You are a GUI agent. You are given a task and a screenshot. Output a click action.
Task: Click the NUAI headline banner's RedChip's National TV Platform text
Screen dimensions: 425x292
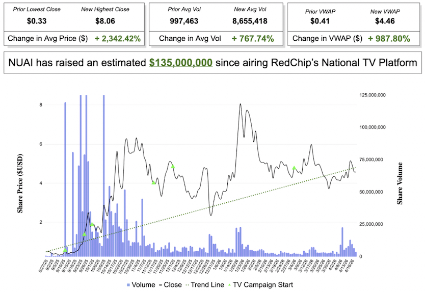(344, 63)
